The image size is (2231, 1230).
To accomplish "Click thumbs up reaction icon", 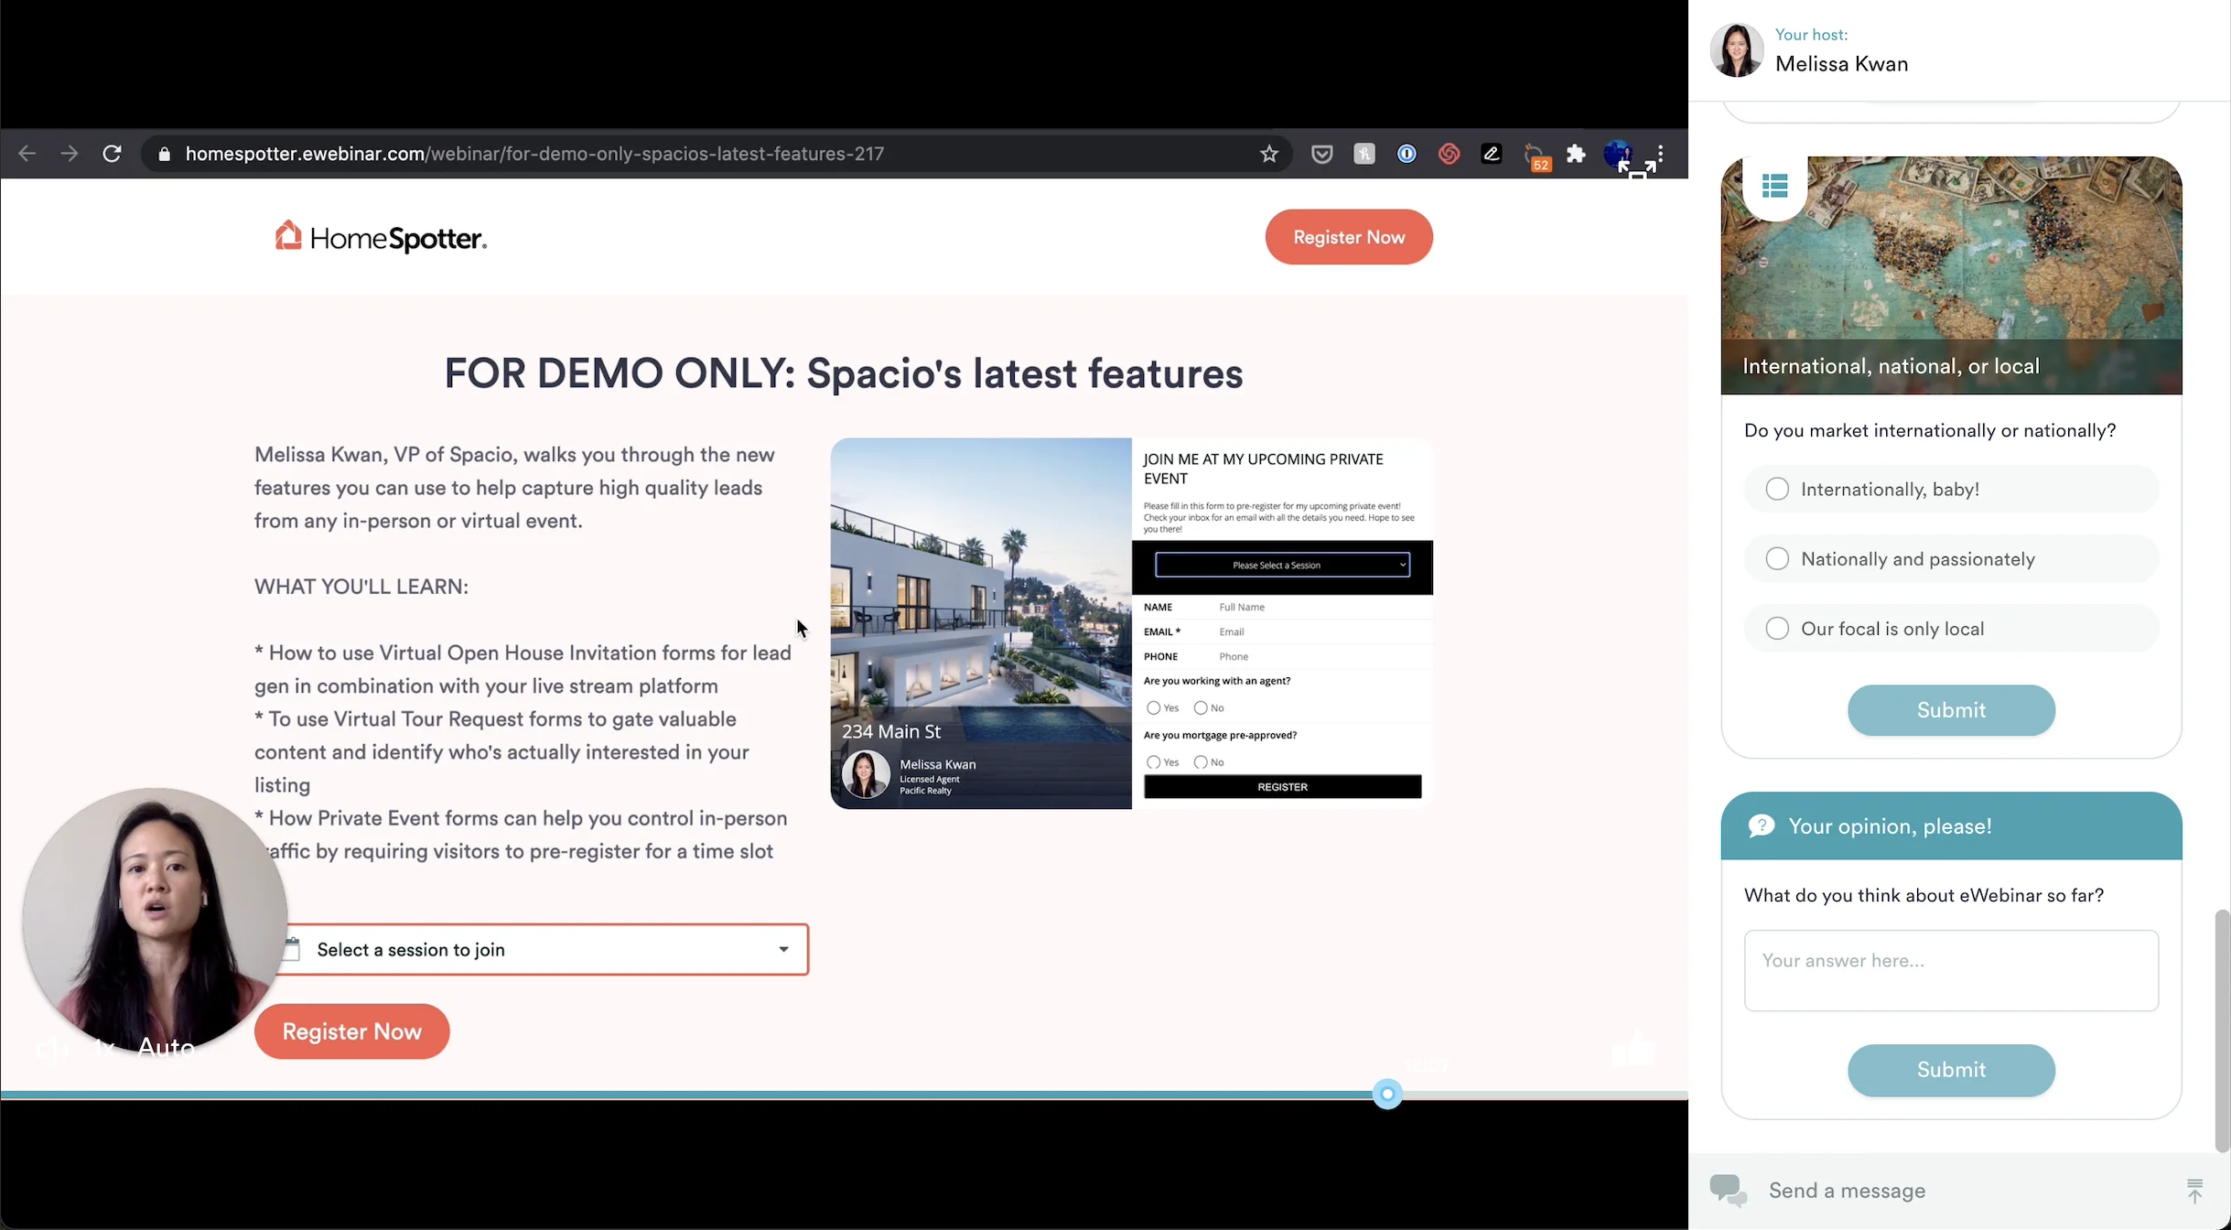I will [x=1634, y=1050].
